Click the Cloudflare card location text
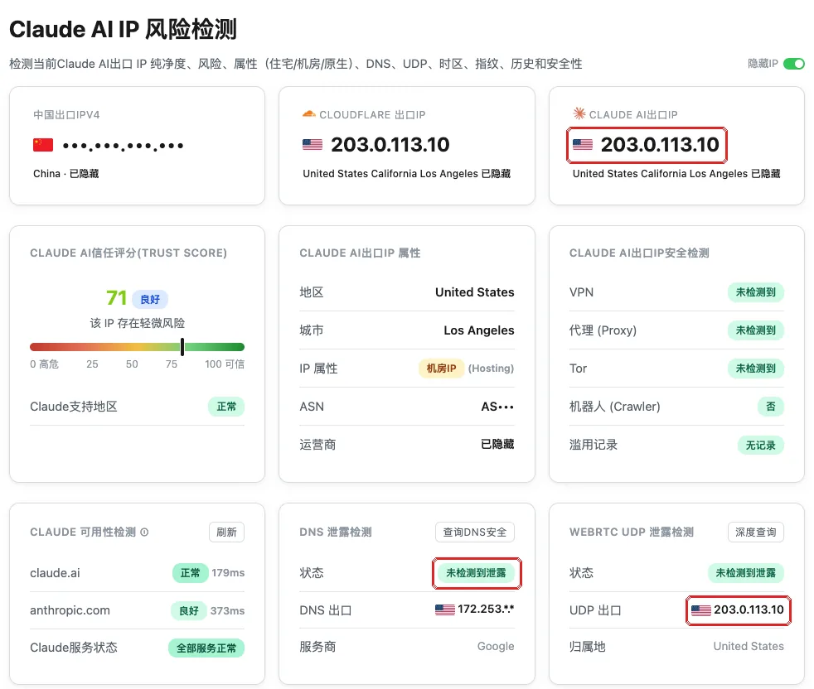This screenshot has width=814, height=689. click(x=406, y=173)
